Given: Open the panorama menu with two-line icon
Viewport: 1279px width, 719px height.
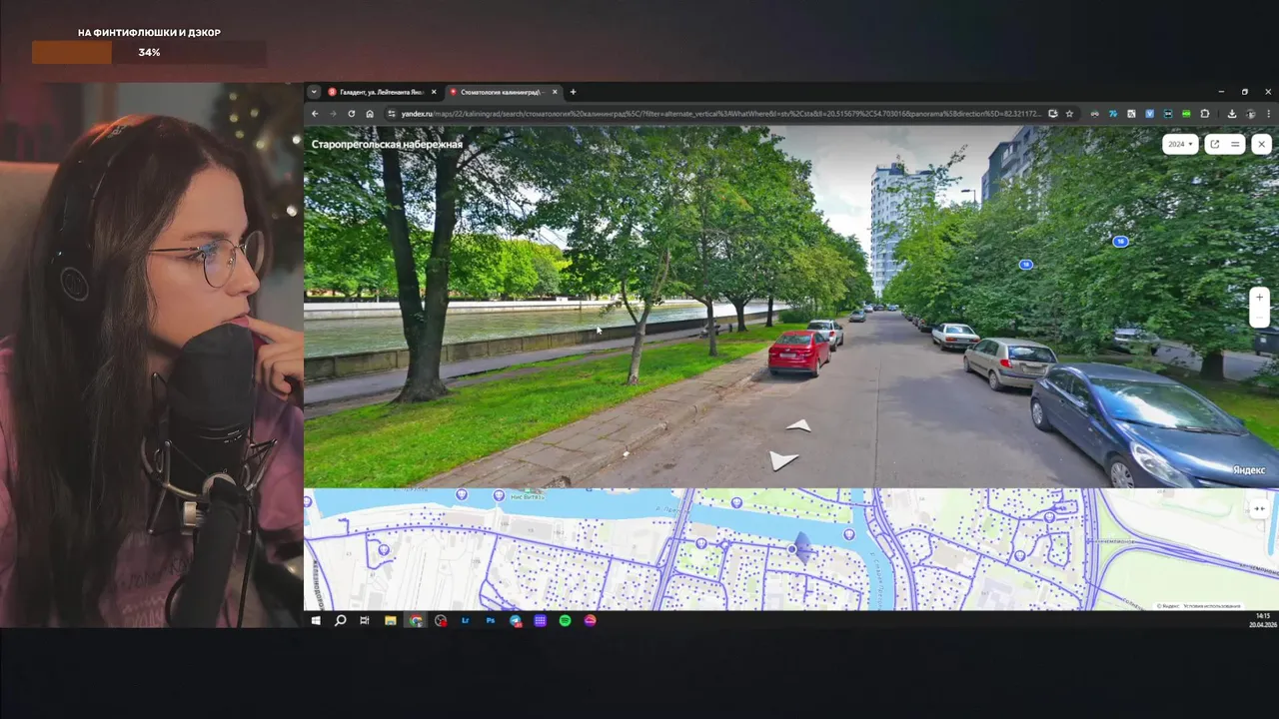Looking at the screenshot, I should (x=1235, y=144).
